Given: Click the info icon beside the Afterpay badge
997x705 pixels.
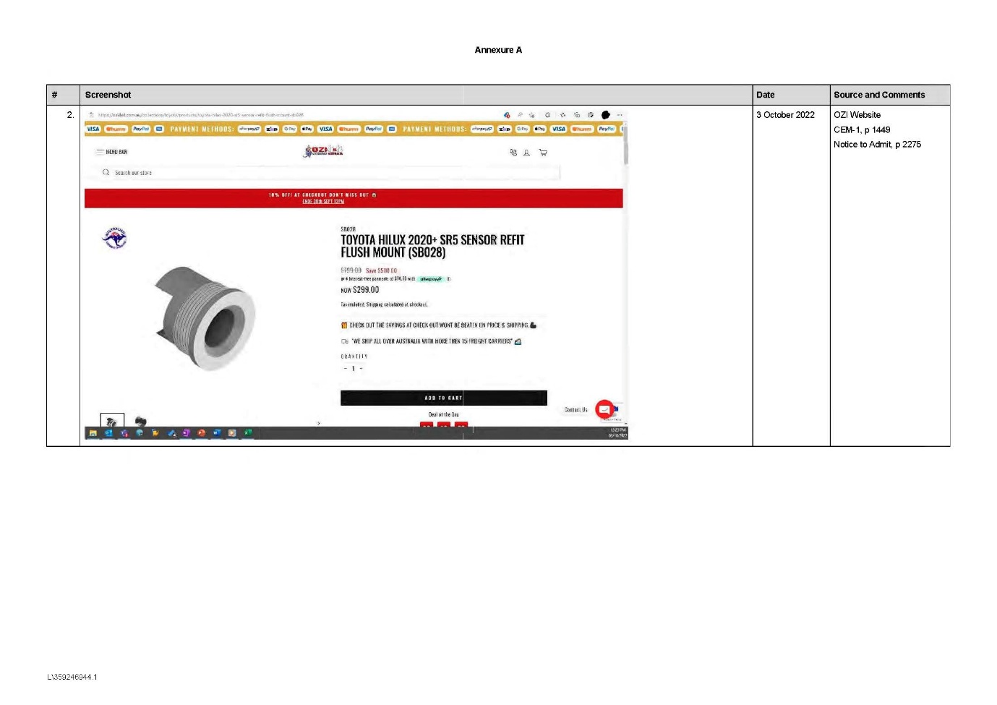Looking at the screenshot, I should pos(448,279).
